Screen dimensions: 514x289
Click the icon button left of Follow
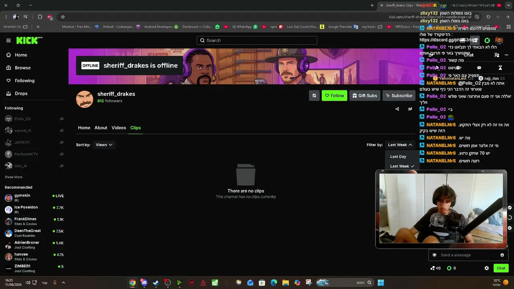pyautogui.click(x=314, y=96)
